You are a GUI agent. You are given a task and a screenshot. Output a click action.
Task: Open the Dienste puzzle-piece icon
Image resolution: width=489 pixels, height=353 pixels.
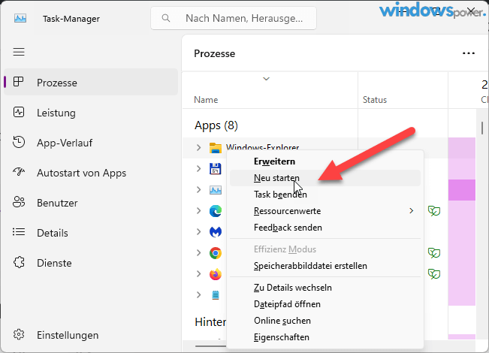(x=19, y=262)
